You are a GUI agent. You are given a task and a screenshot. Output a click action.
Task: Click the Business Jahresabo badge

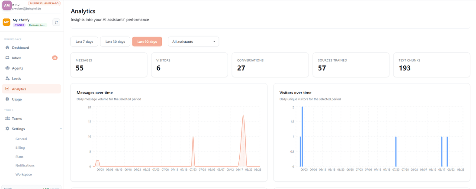44,3
